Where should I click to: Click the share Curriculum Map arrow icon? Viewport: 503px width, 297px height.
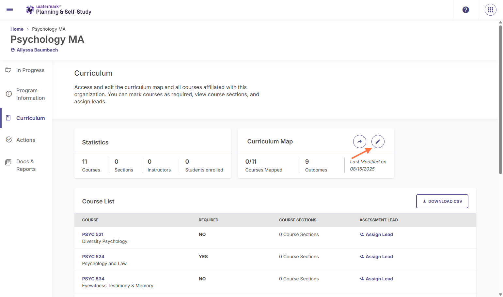click(x=360, y=141)
